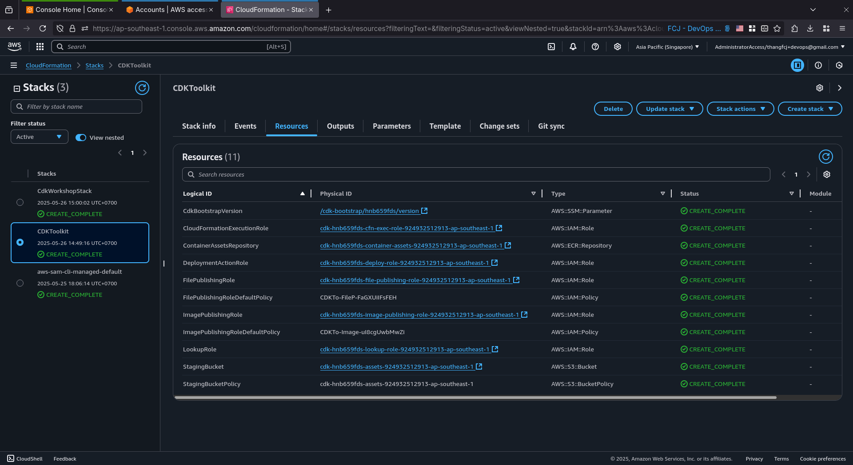The height and width of the screenshot is (465, 853).
Task: Switch to Outputs tab
Action: (340, 126)
